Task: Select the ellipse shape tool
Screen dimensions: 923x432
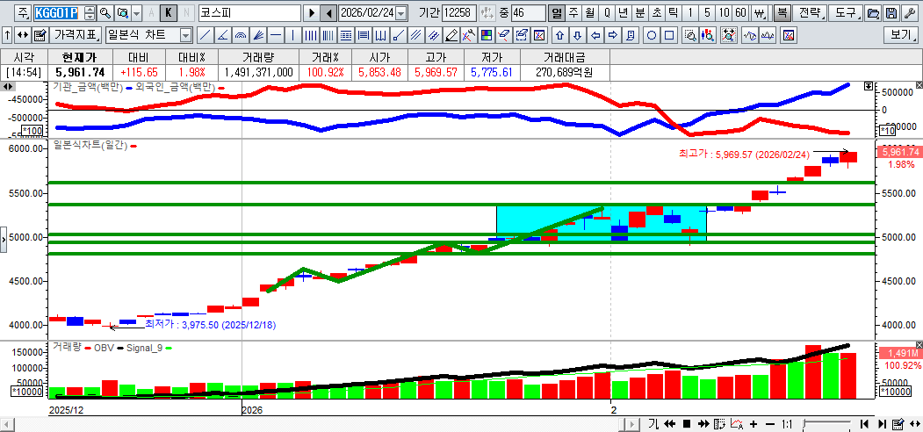Action: [652, 36]
